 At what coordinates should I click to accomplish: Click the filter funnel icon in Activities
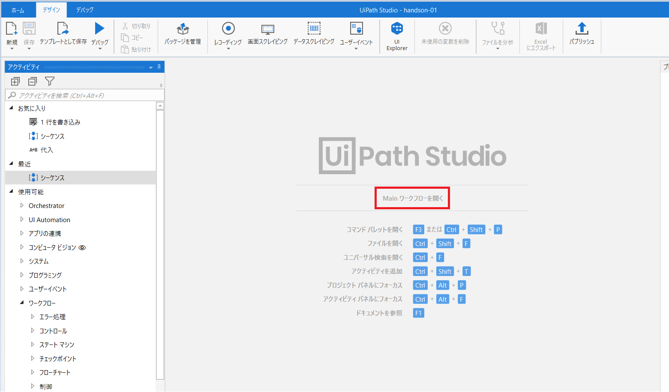click(x=50, y=81)
